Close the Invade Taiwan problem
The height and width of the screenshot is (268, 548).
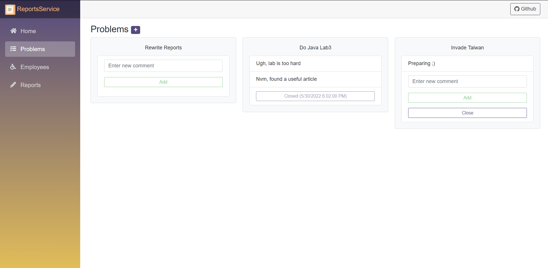point(467,113)
